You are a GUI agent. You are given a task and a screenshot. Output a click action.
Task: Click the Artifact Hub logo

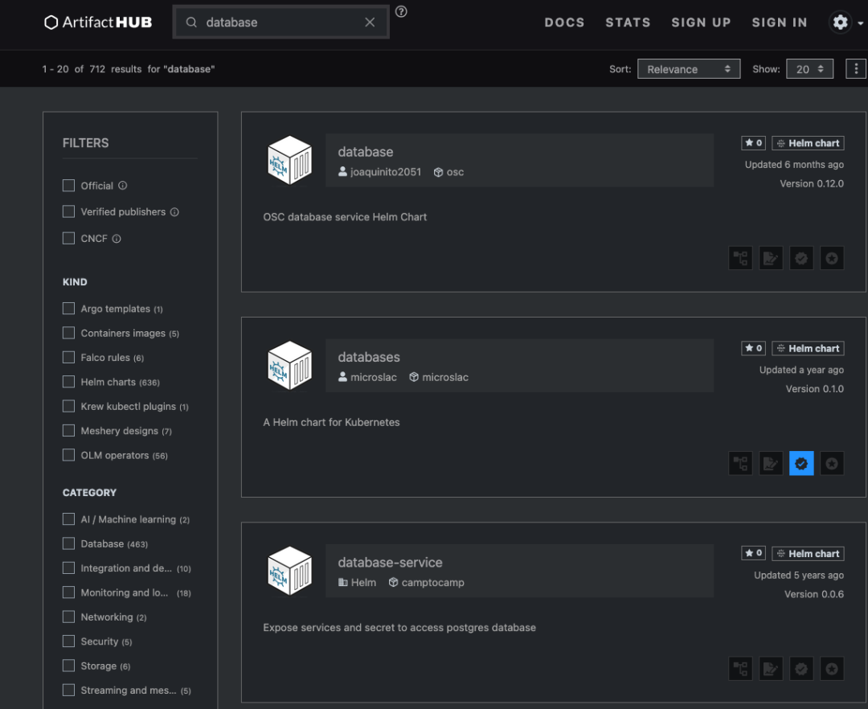coord(98,23)
